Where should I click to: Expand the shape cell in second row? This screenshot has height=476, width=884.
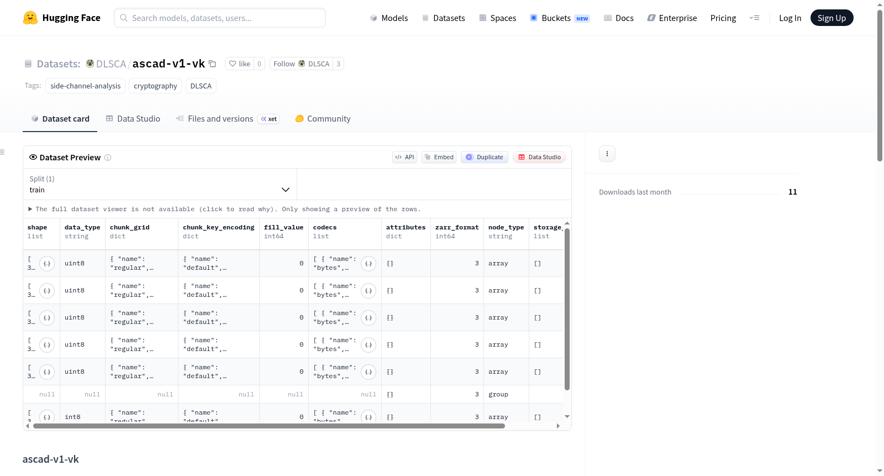coord(47,291)
